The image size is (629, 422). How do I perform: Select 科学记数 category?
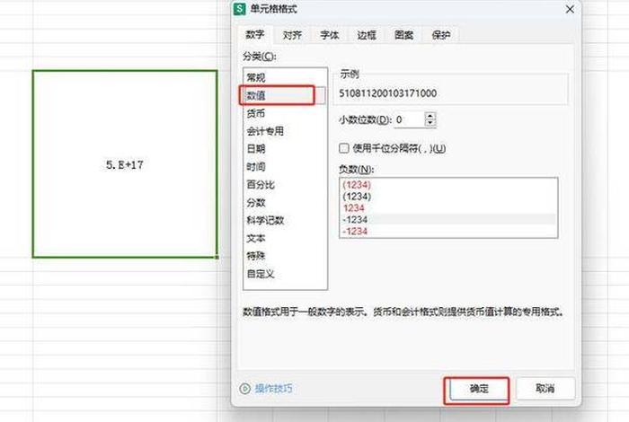click(285, 220)
